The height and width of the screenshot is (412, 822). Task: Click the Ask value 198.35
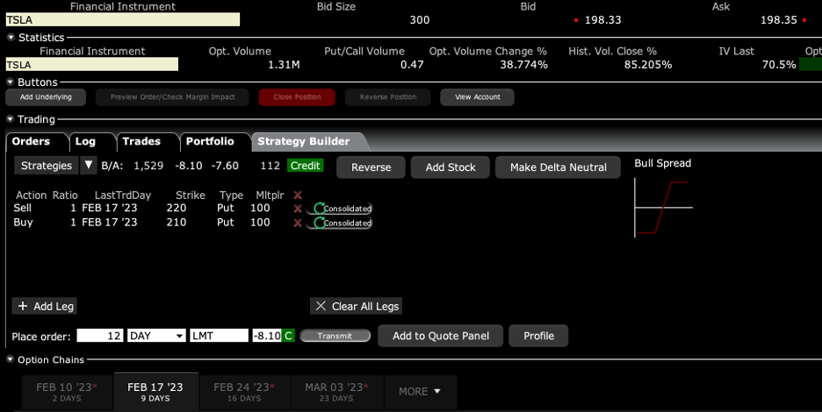[x=778, y=20]
